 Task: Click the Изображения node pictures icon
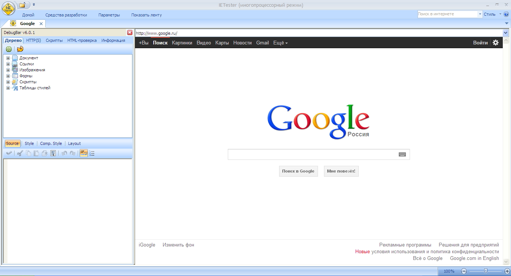pyautogui.click(x=15, y=70)
